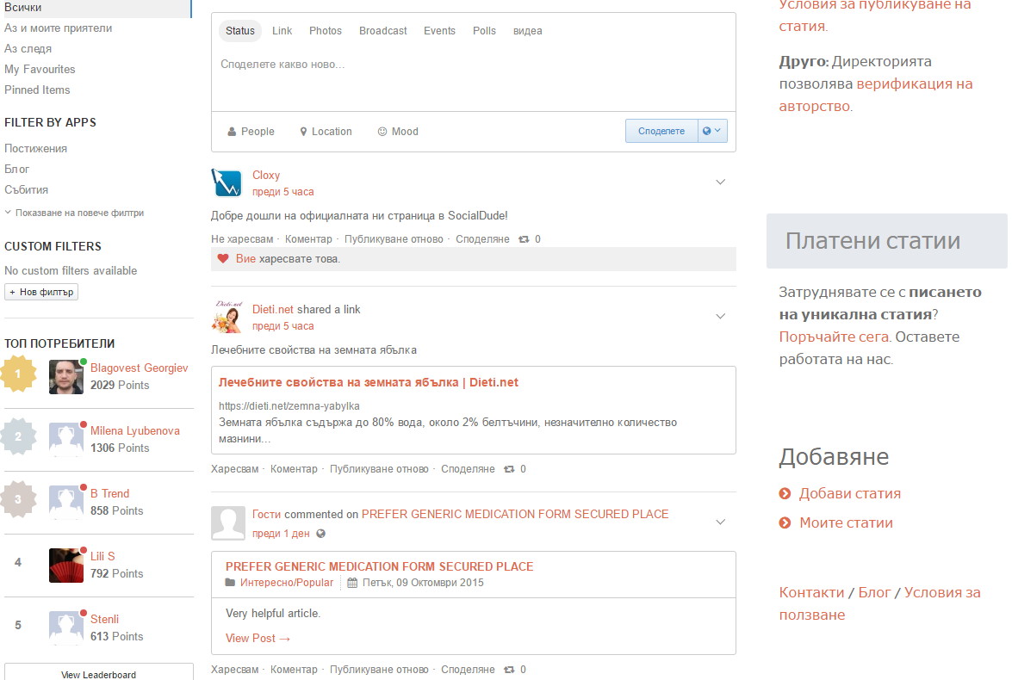The image size is (1012, 680).
Task: Click the Dieti.net avatar thumbnail
Action: [226, 318]
